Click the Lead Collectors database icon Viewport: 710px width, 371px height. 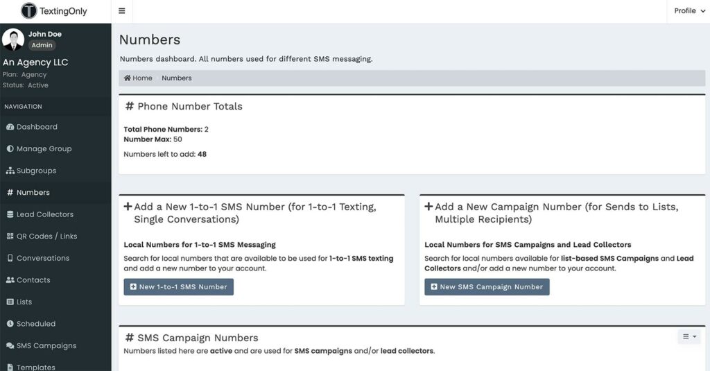(10, 214)
